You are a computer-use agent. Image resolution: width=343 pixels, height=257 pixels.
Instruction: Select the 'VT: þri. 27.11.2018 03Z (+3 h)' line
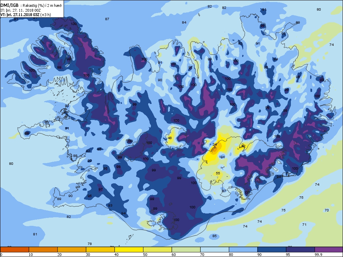pos(26,15)
